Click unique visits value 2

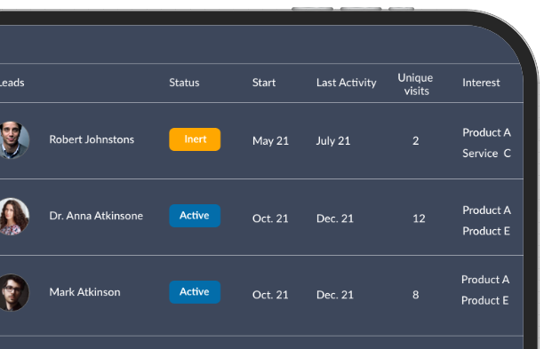[416, 140]
